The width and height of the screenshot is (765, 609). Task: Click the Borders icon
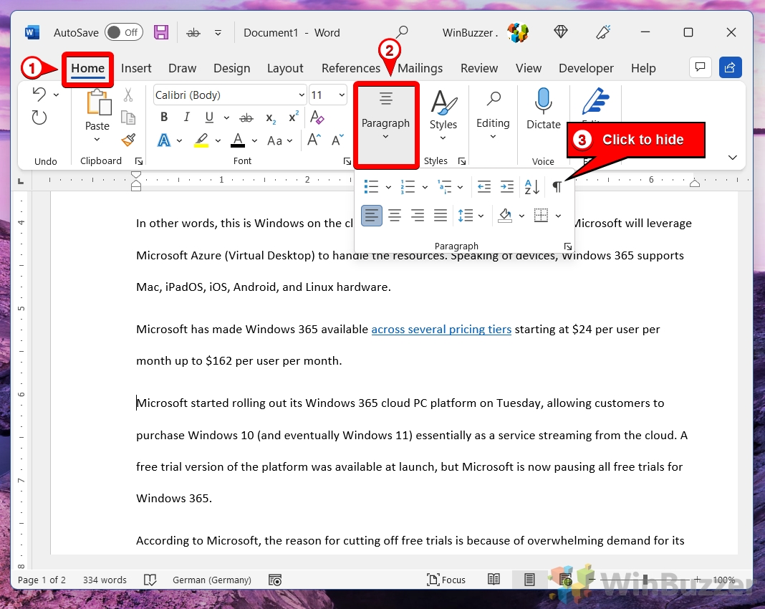[x=541, y=215]
